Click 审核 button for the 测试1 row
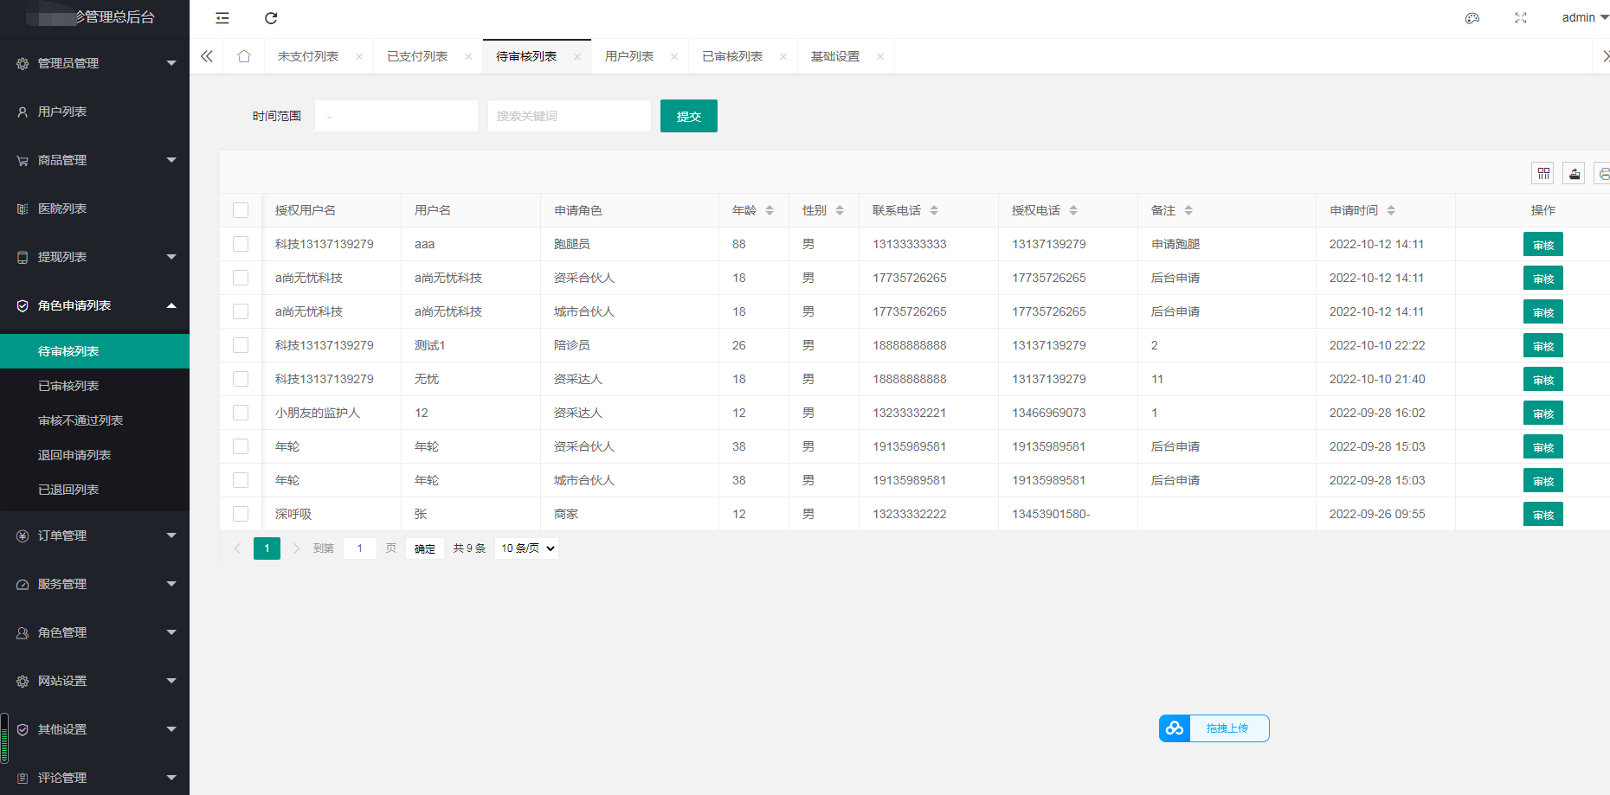The image size is (1610, 795). click(x=1542, y=346)
